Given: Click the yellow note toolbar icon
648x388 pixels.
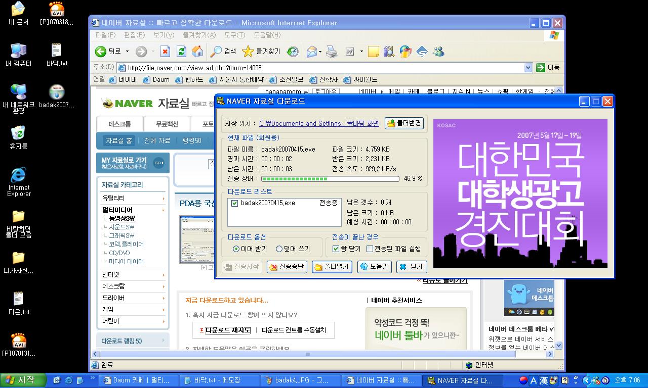Looking at the screenshot, I should coord(374,51).
